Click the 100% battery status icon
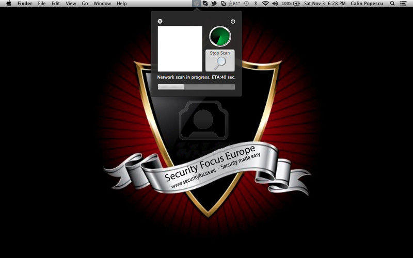 pos(291,4)
